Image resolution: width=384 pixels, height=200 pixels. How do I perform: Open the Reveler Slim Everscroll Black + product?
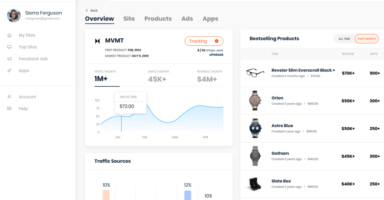click(x=303, y=70)
